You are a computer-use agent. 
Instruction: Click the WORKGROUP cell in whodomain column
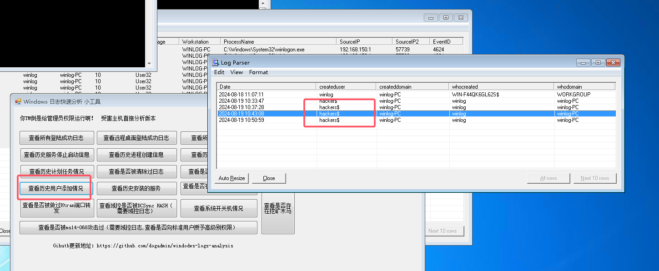tap(574, 95)
